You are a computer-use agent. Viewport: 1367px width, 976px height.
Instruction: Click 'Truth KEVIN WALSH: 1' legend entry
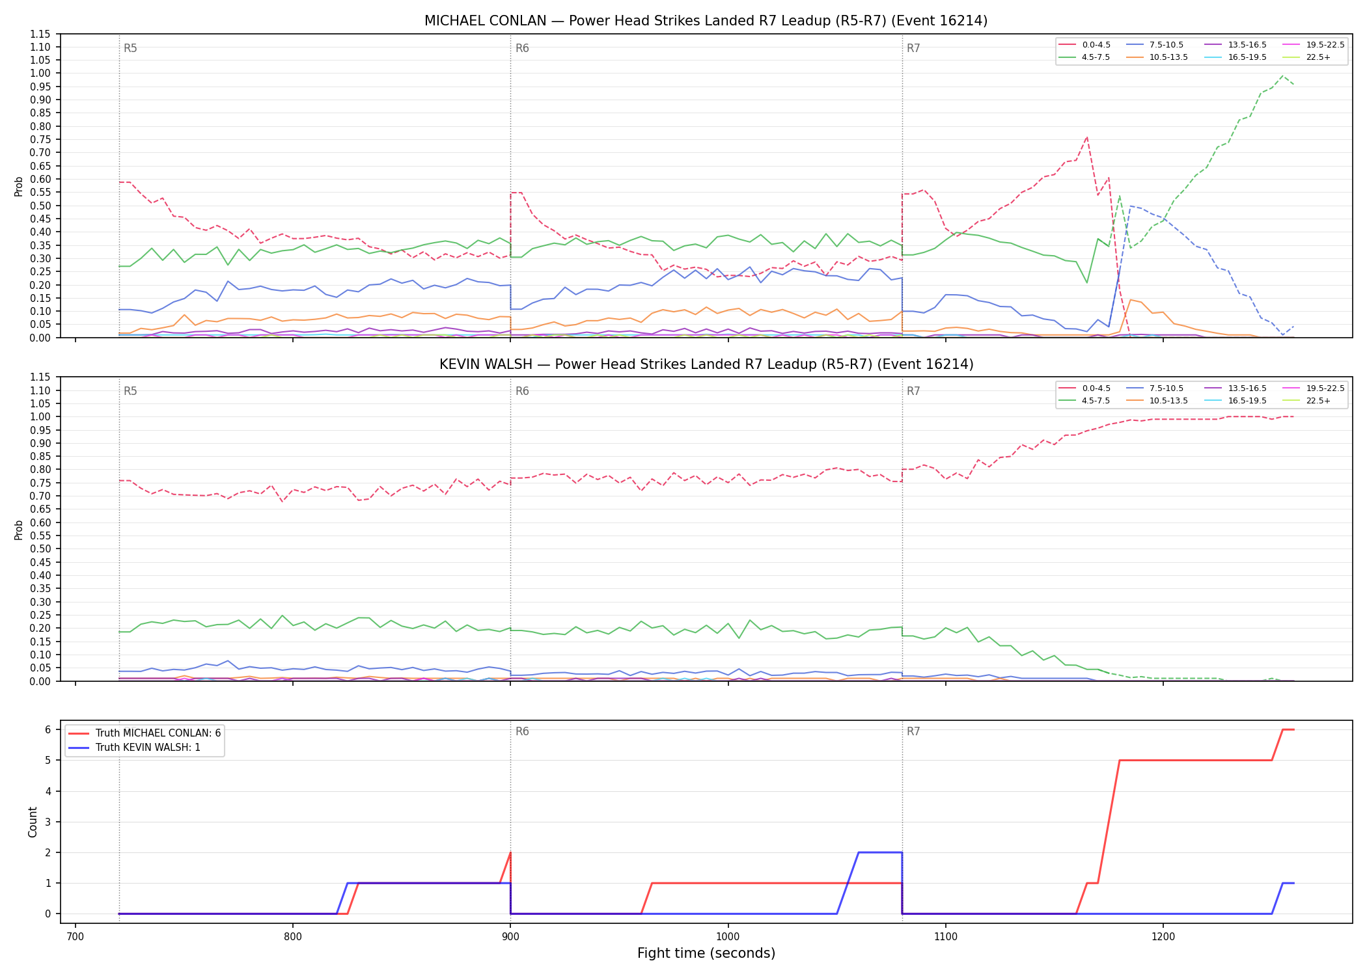pos(135,748)
